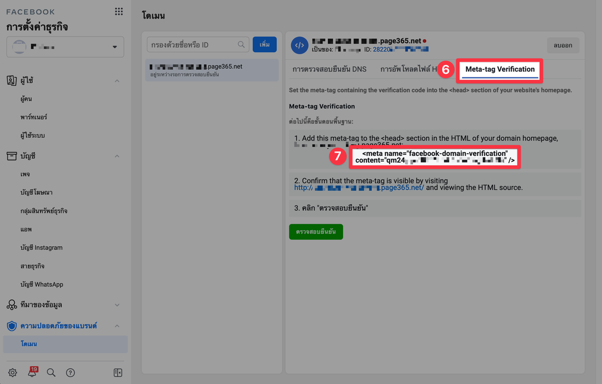The height and width of the screenshot is (384, 602).
Task: Open notifications bell with 19 badge
Action: pos(32,372)
